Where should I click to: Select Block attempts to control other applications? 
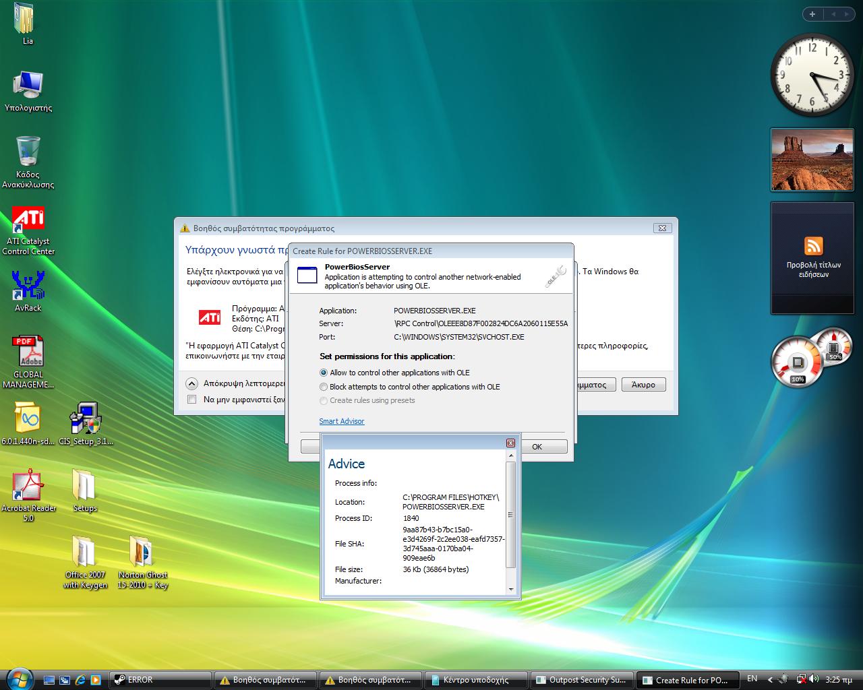pos(410,387)
